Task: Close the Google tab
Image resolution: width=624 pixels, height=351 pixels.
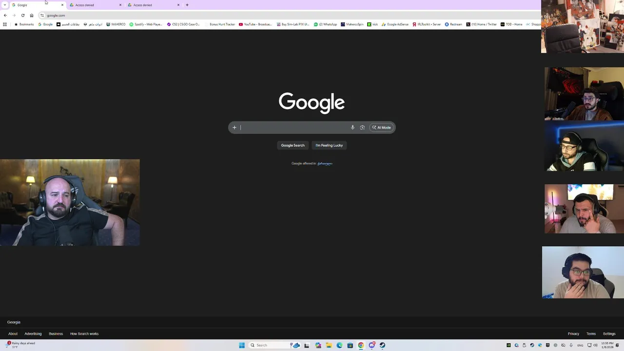Action: point(62,5)
